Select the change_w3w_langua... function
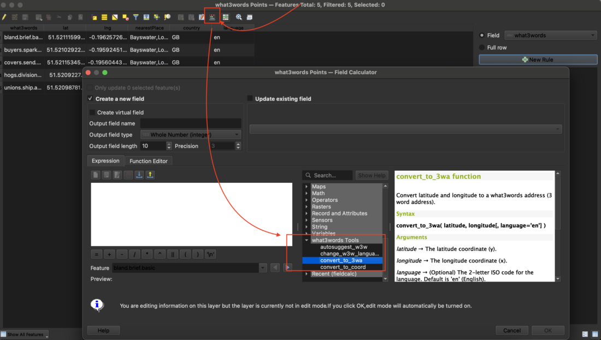This screenshot has height=340, width=601. click(350, 253)
